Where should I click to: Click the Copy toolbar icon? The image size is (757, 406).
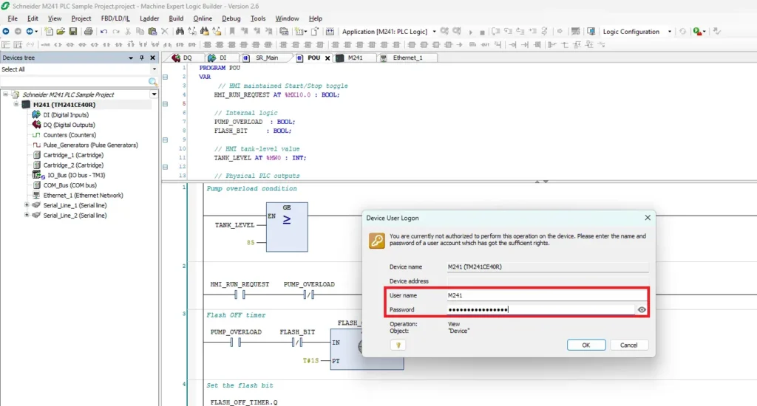[140, 31]
